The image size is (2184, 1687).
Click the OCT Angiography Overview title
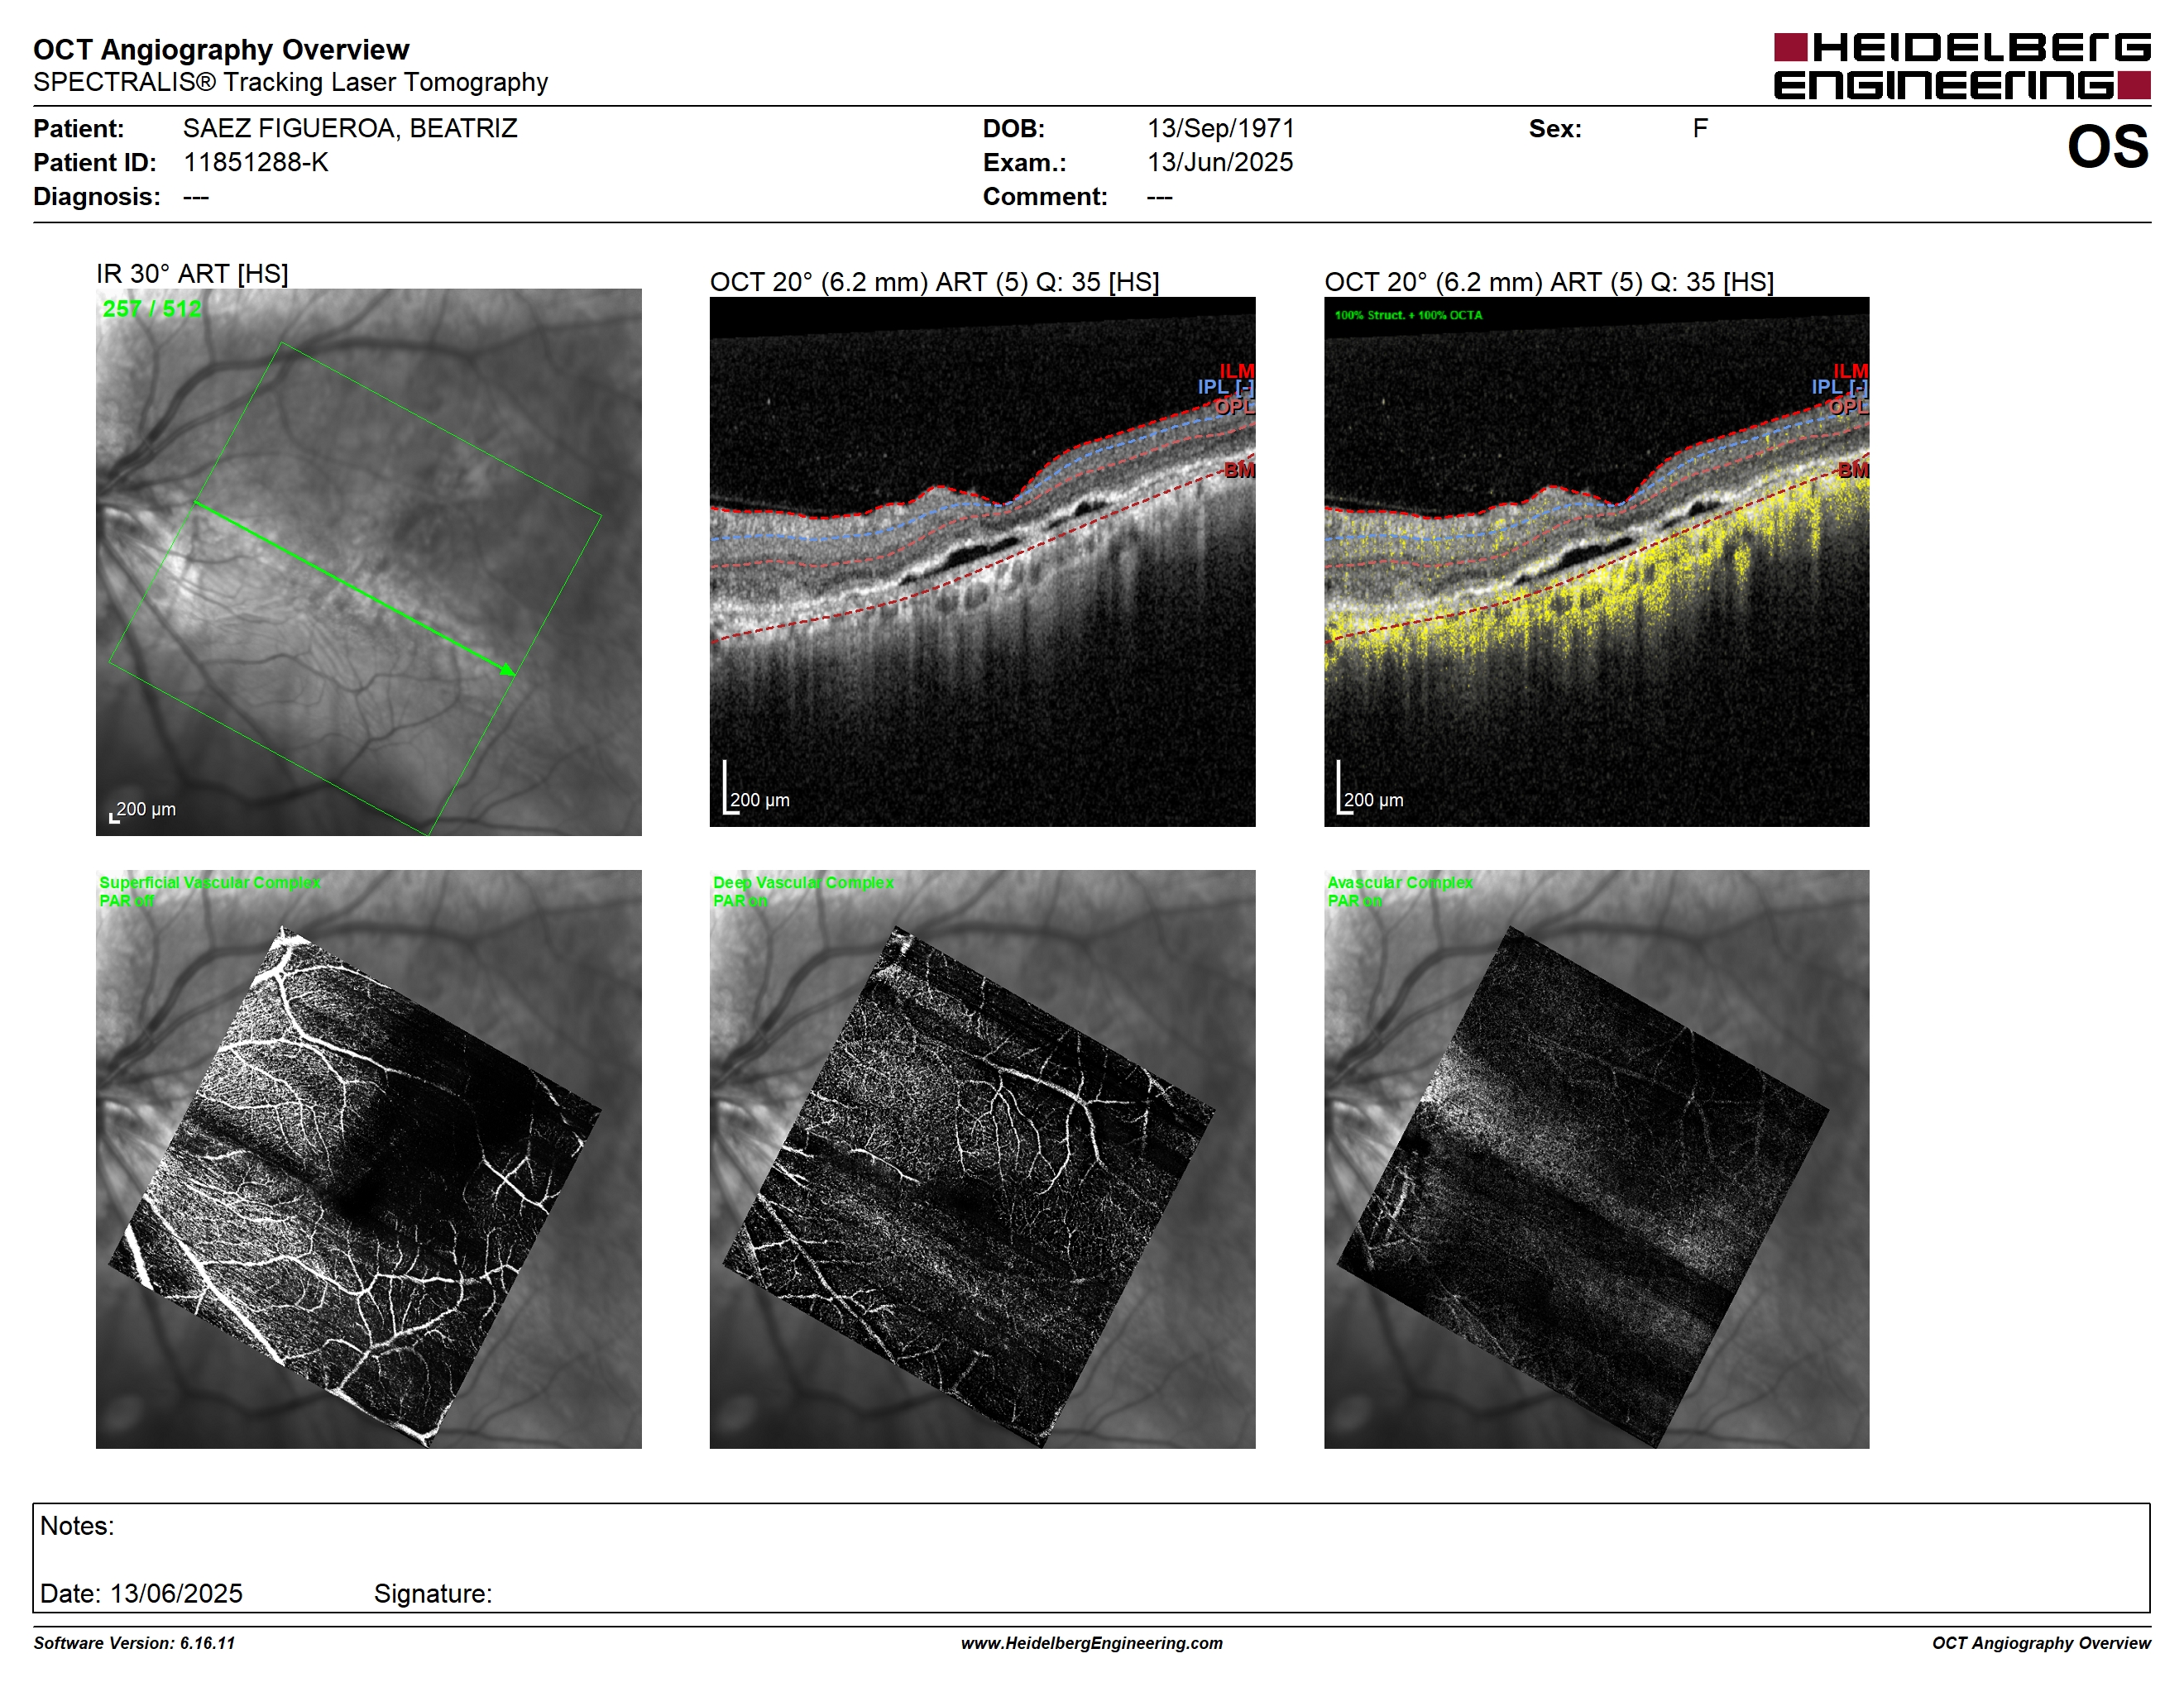[221, 50]
